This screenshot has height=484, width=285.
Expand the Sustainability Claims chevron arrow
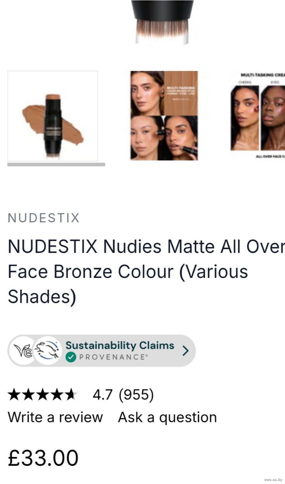[185, 351]
